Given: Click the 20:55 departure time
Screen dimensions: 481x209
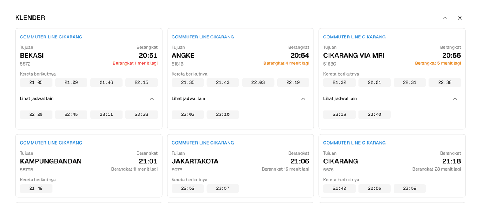Looking at the screenshot, I should click(x=451, y=56).
